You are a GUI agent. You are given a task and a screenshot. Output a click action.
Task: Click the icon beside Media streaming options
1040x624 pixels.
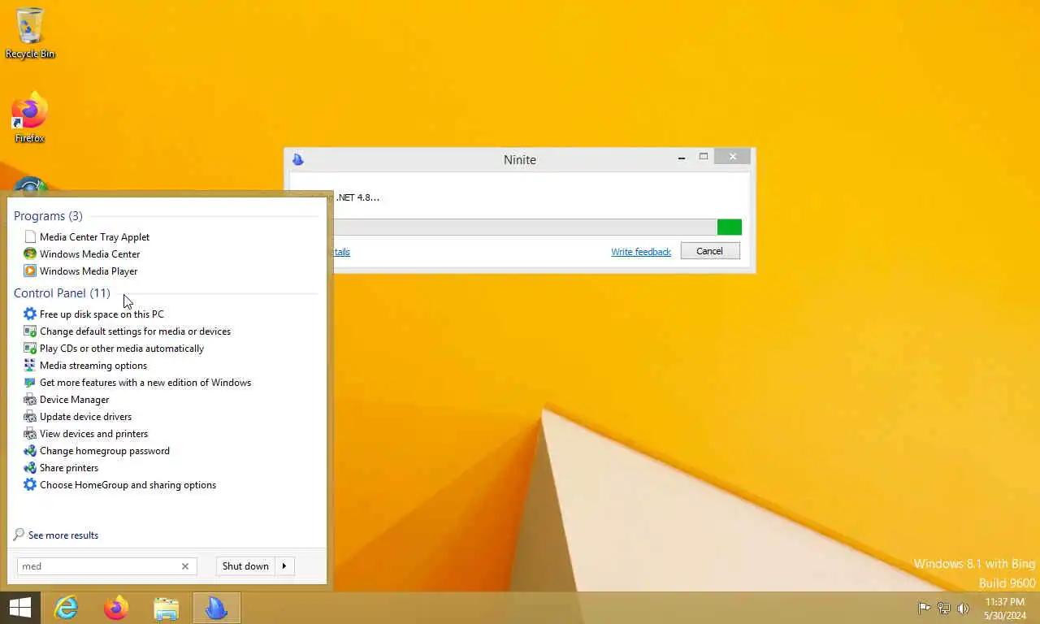(x=30, y=365)
